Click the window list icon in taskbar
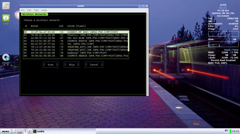The image size is (240, 134). (x=20, y=131)
